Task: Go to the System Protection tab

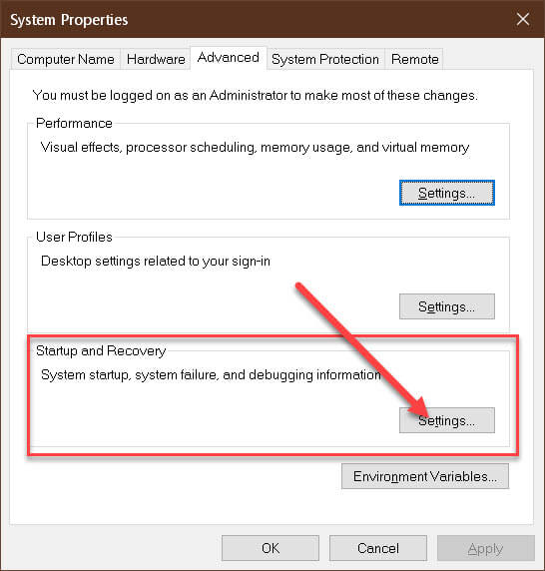Action: [x=325, y=59]
